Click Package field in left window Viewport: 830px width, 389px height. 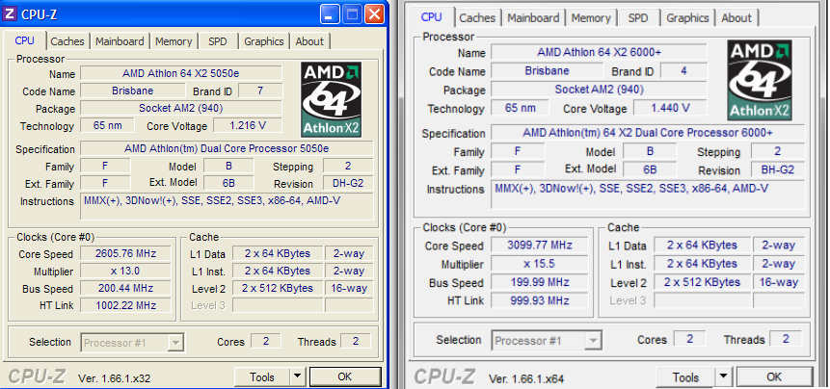[181, 109]
